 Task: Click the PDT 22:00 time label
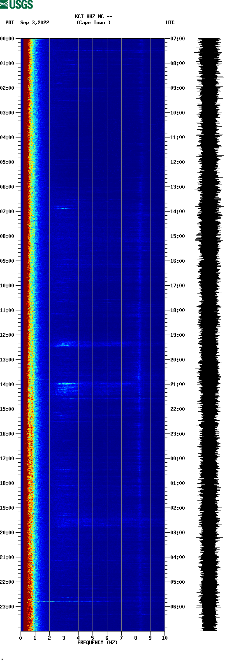click(7, 582)
